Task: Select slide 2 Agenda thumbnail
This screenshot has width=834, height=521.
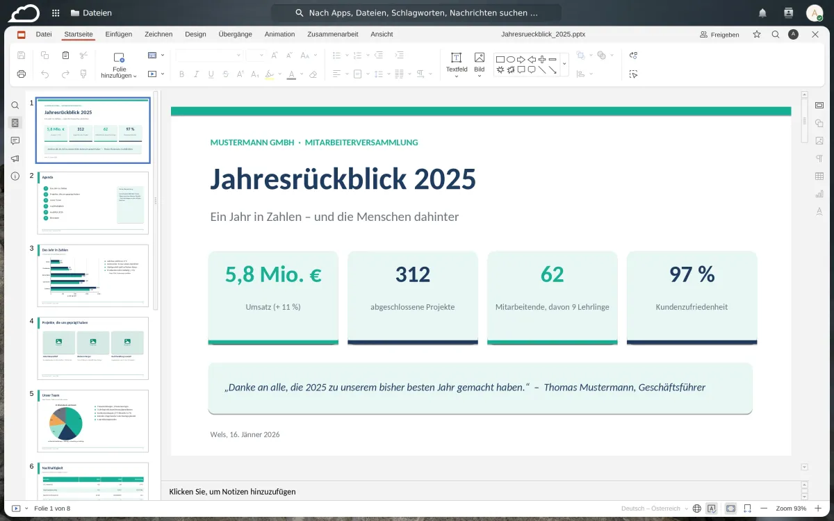Action: (92, 203)
